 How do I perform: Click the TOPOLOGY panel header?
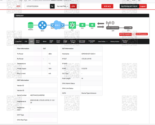click(82, 16)
